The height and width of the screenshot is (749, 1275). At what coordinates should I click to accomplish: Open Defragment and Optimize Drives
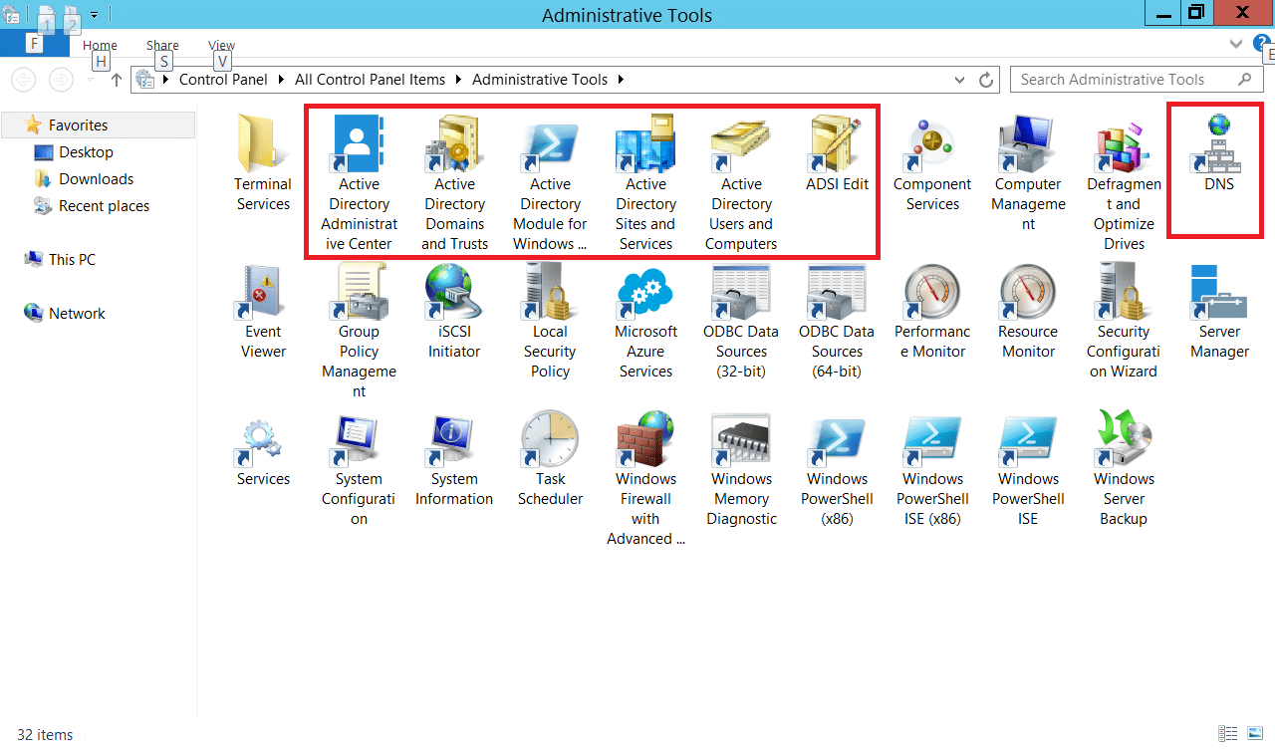[1124, 184]
